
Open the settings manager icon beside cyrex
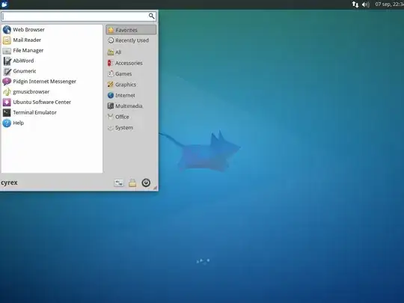(119, 183)
